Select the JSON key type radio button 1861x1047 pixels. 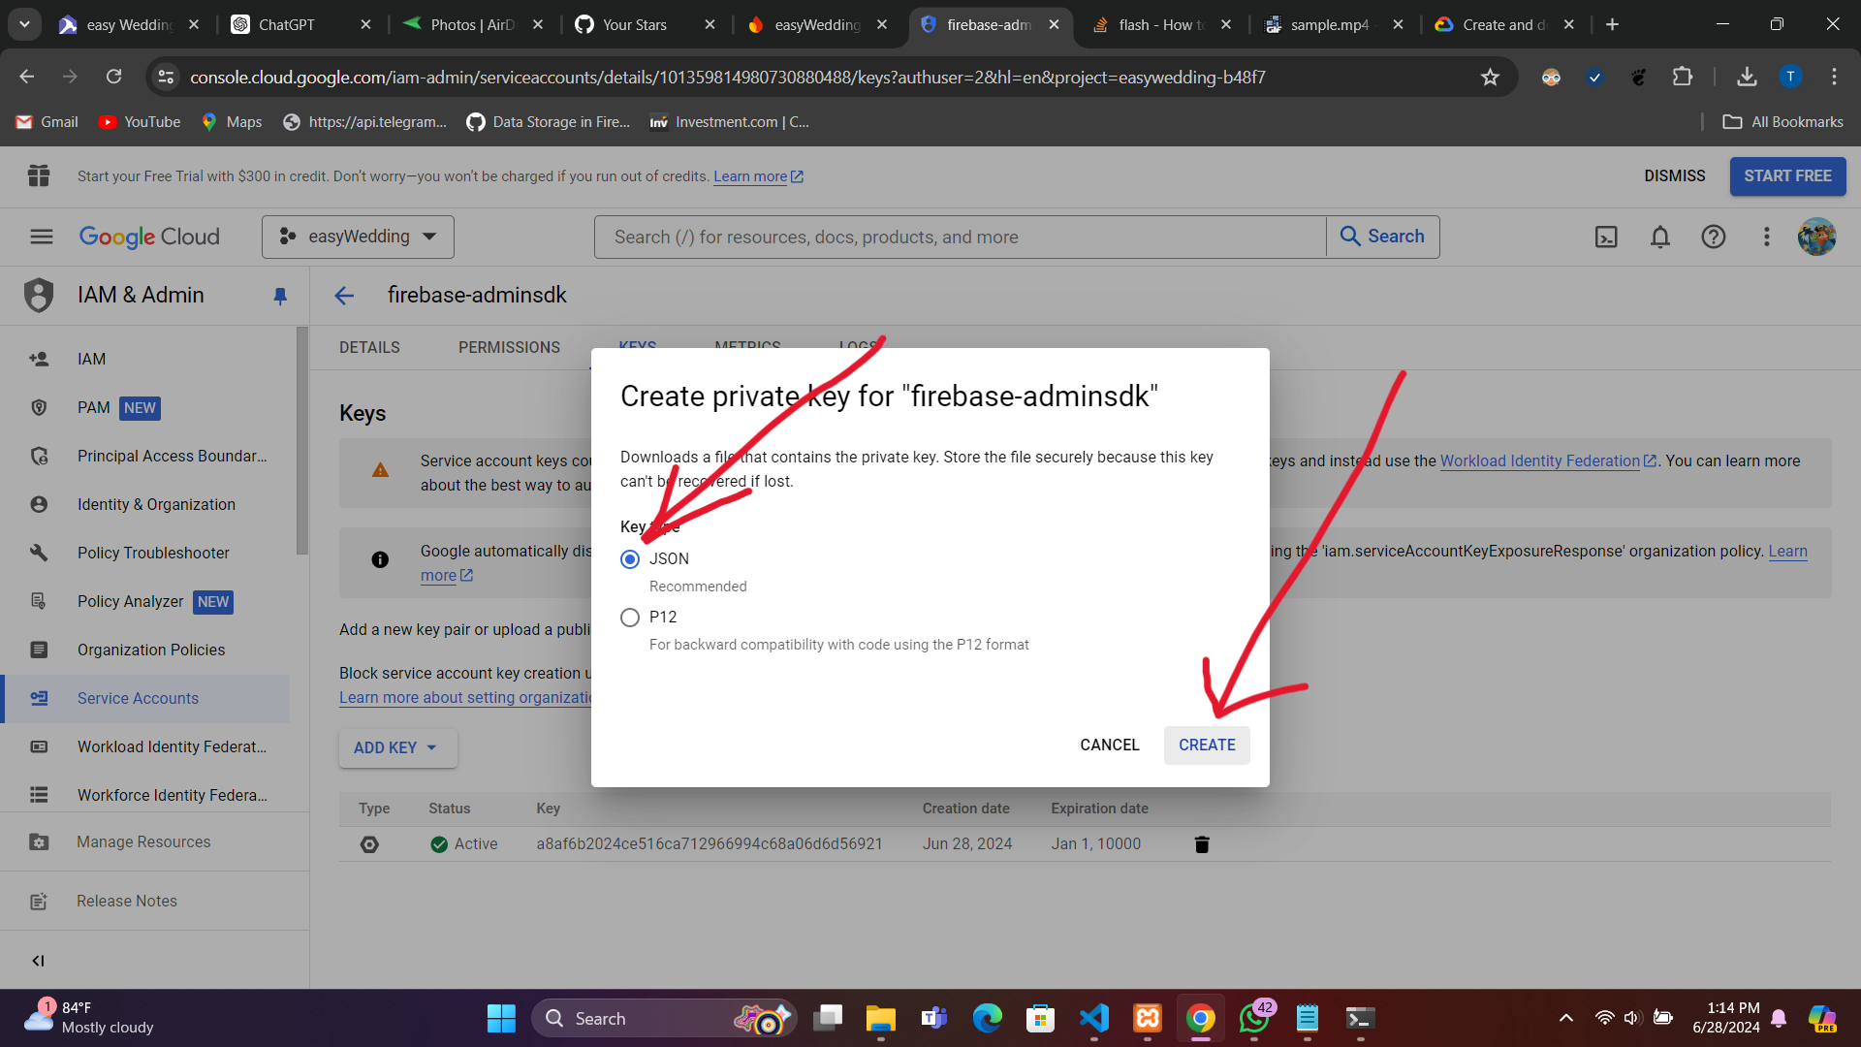tap(630, 559)
